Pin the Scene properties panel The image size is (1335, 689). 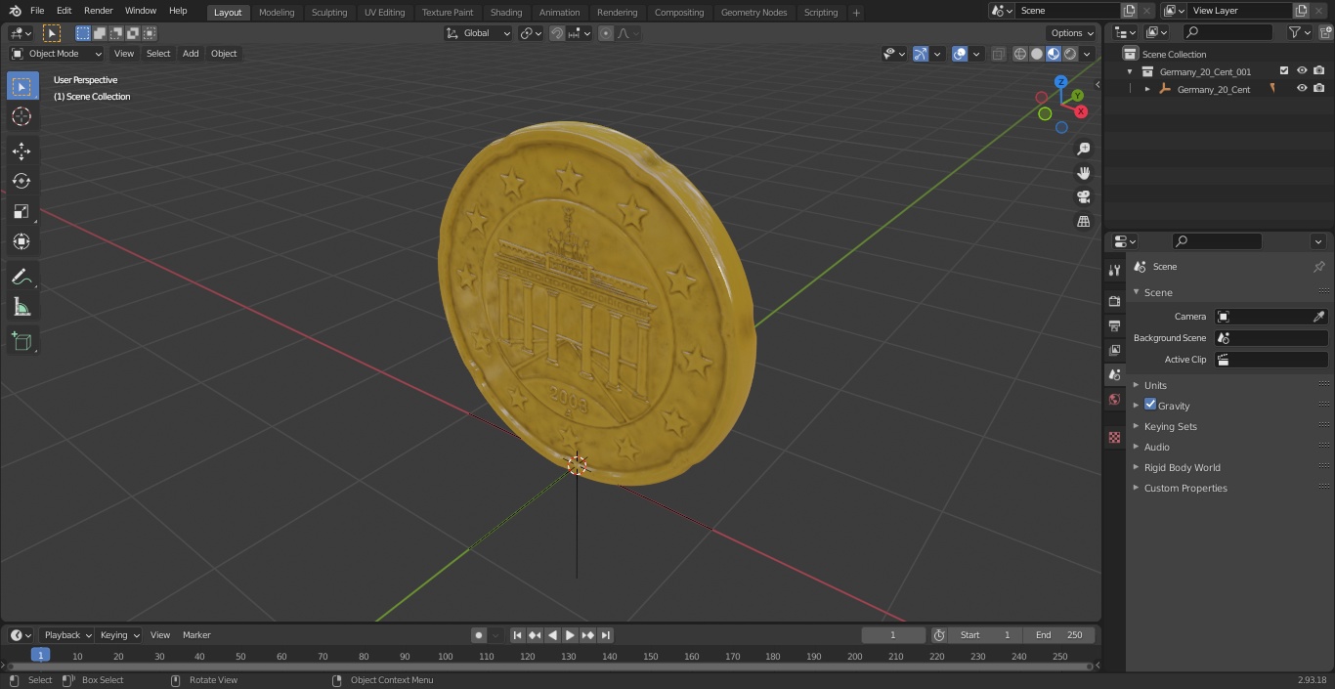(x=1318, y=267)
